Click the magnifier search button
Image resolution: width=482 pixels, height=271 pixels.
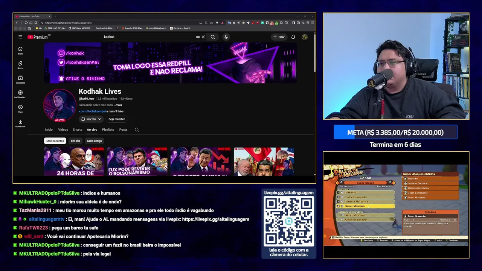(x=213, y=37)
